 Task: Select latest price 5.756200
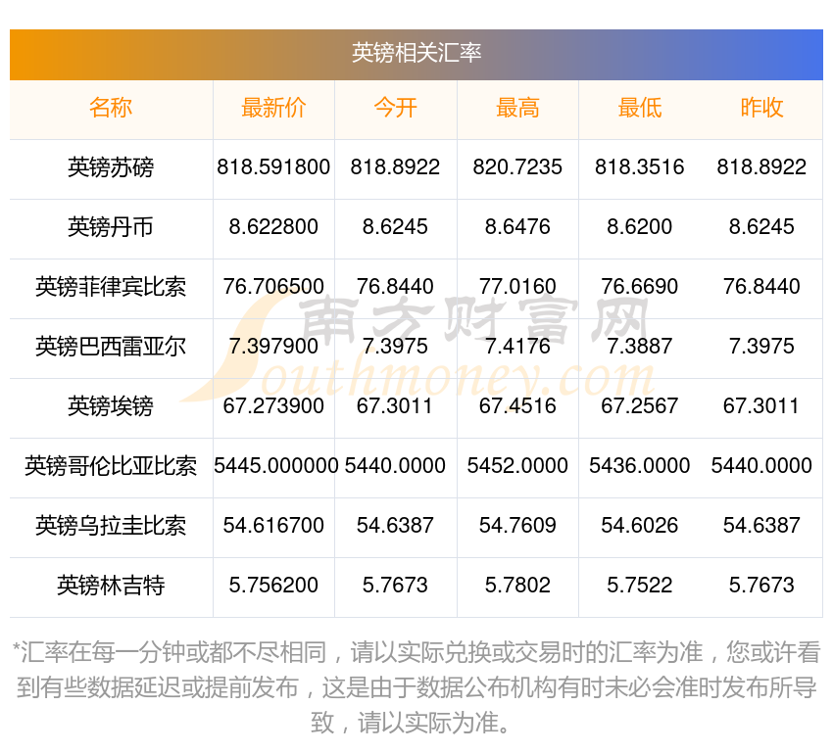273,586
